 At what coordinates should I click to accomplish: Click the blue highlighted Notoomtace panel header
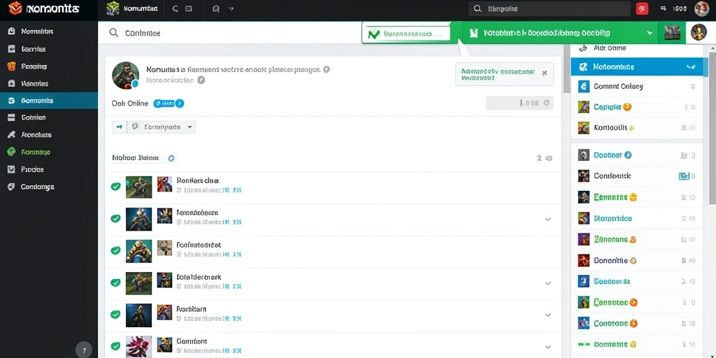point(636,66)
